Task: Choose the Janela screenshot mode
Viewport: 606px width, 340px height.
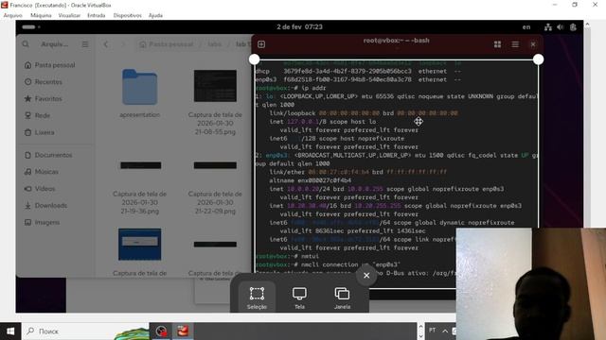Action: (342, 297)
